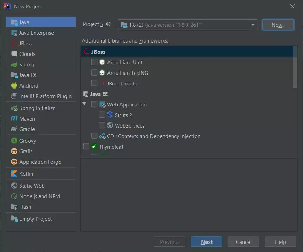Click the CDI framework icon
The height and width of the screenshot is (252, 303).
[103, 136]
